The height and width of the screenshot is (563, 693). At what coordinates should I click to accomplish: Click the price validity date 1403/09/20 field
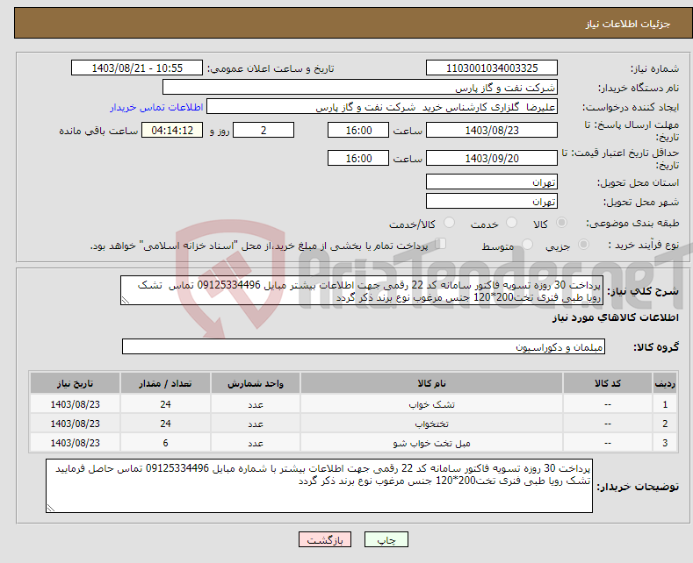(492, 158)
